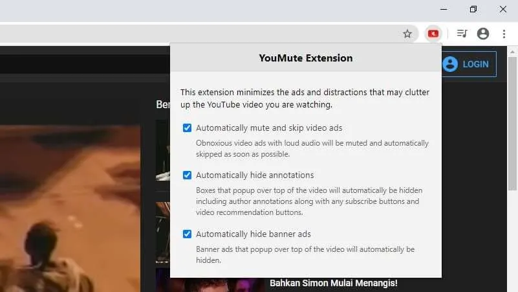Click the 'Banner ads that popup' description
This screenshot has height=292, width=518.
tap(305, 254)
